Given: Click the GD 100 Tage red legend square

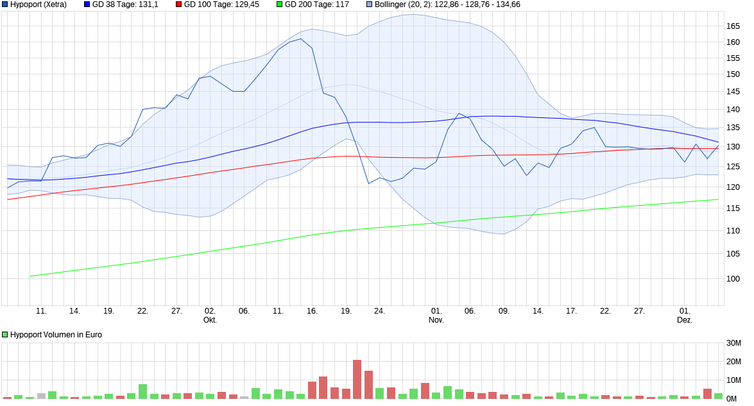Looking at the screenshot, I should 179,4.
